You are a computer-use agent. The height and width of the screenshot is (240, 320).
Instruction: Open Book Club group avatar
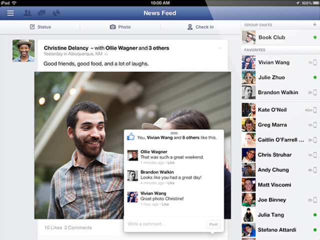(248, 37)
